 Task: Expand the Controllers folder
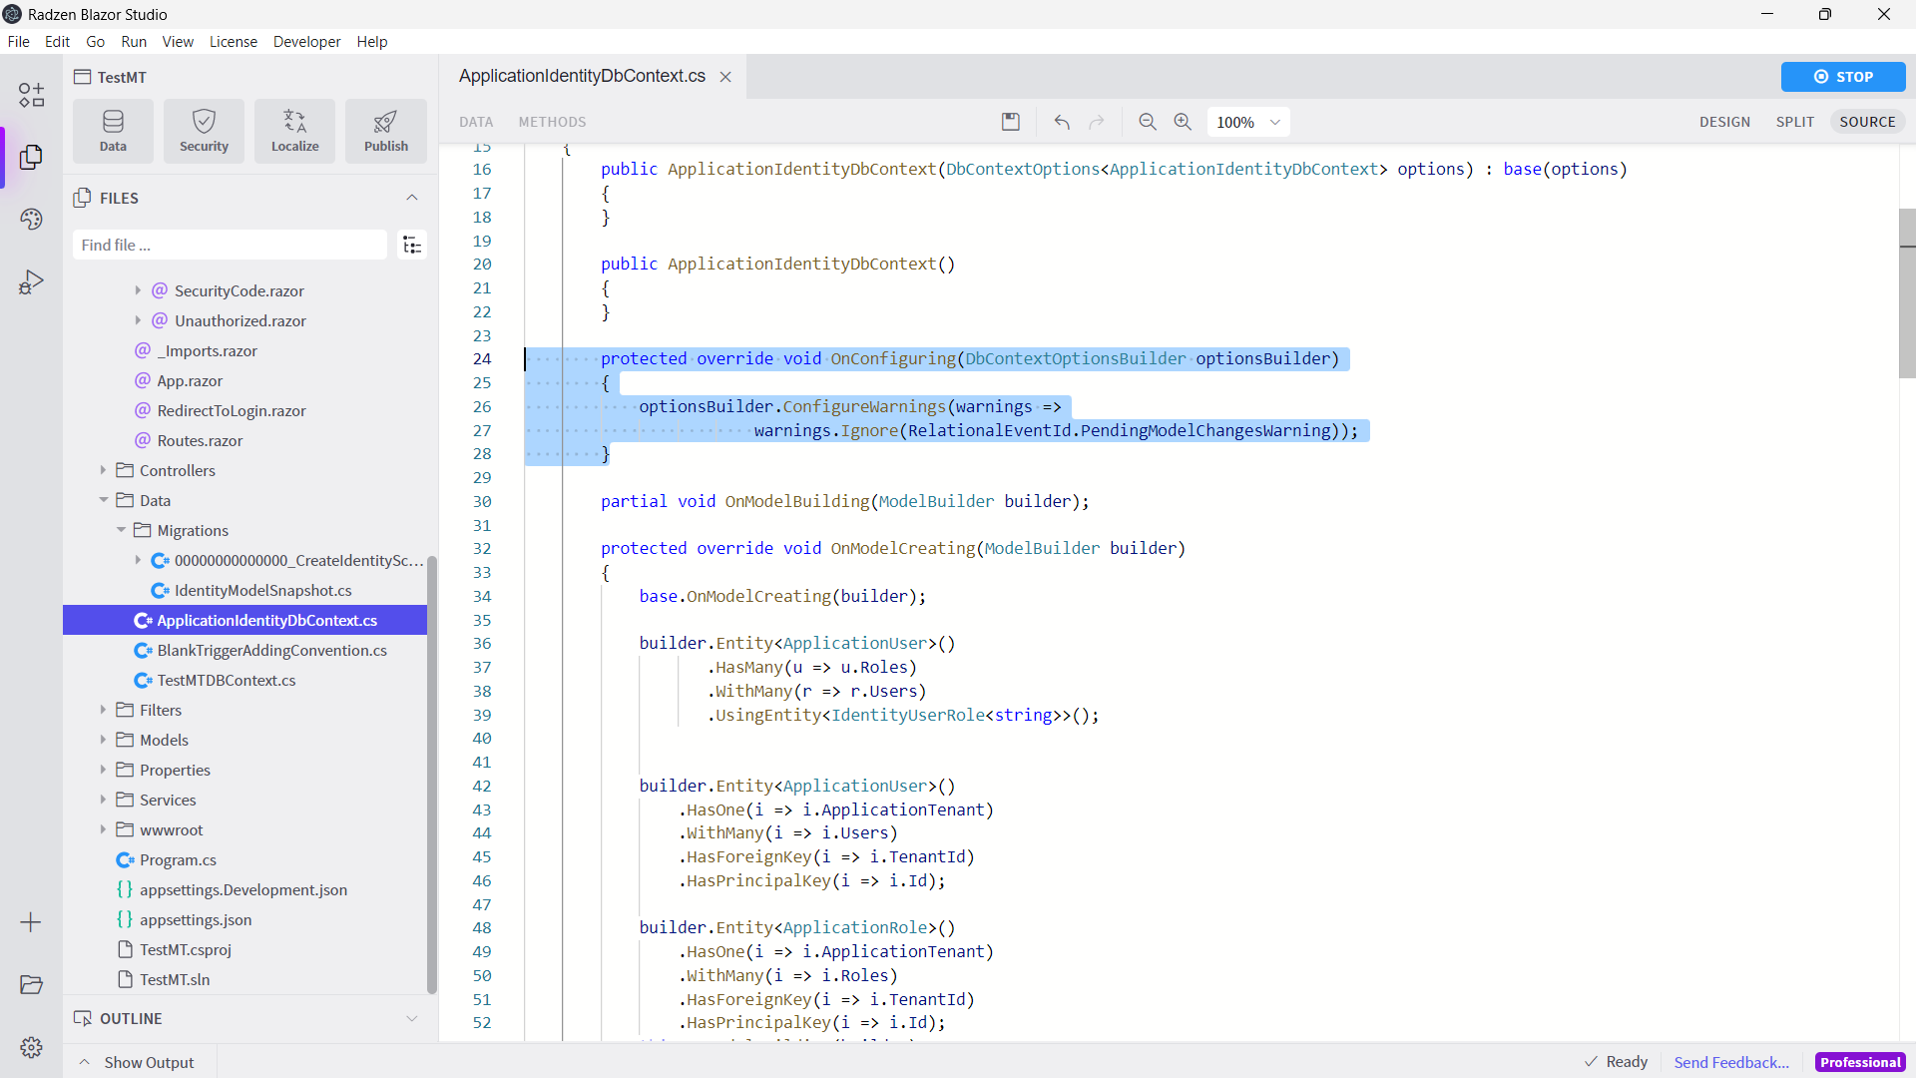click(103, 470)
